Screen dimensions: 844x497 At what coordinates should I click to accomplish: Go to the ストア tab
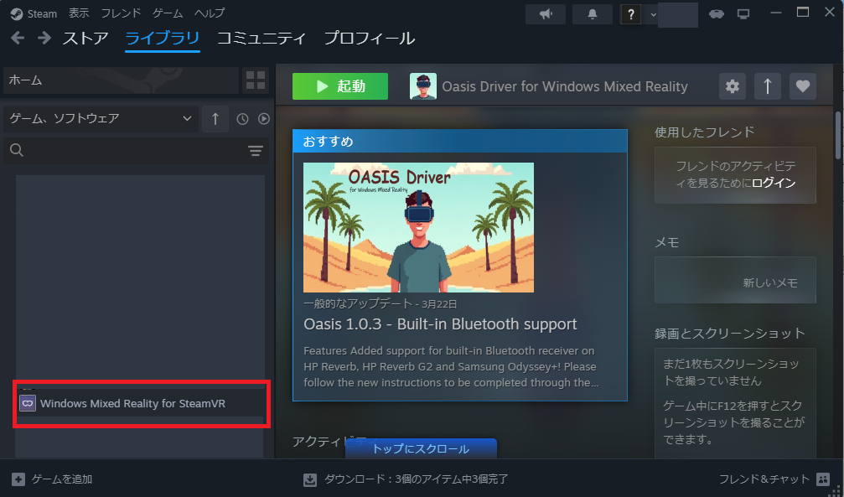(x=85, y=39)
